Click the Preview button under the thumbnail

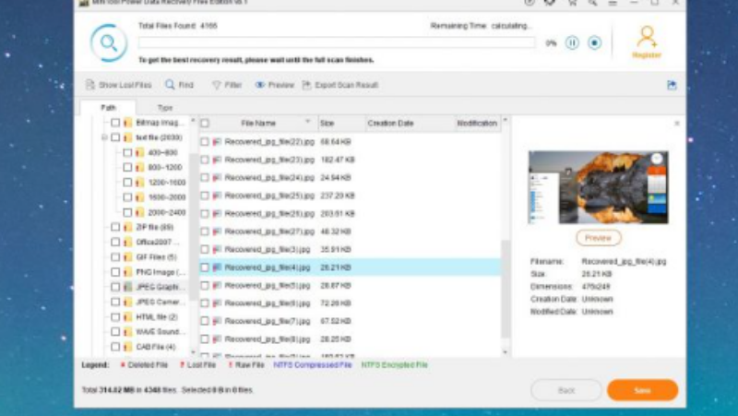click(x=598, y=238)
